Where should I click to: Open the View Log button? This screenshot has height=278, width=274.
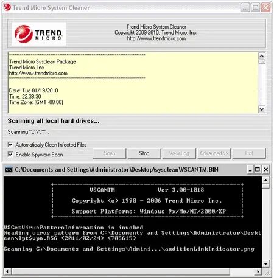179,153
